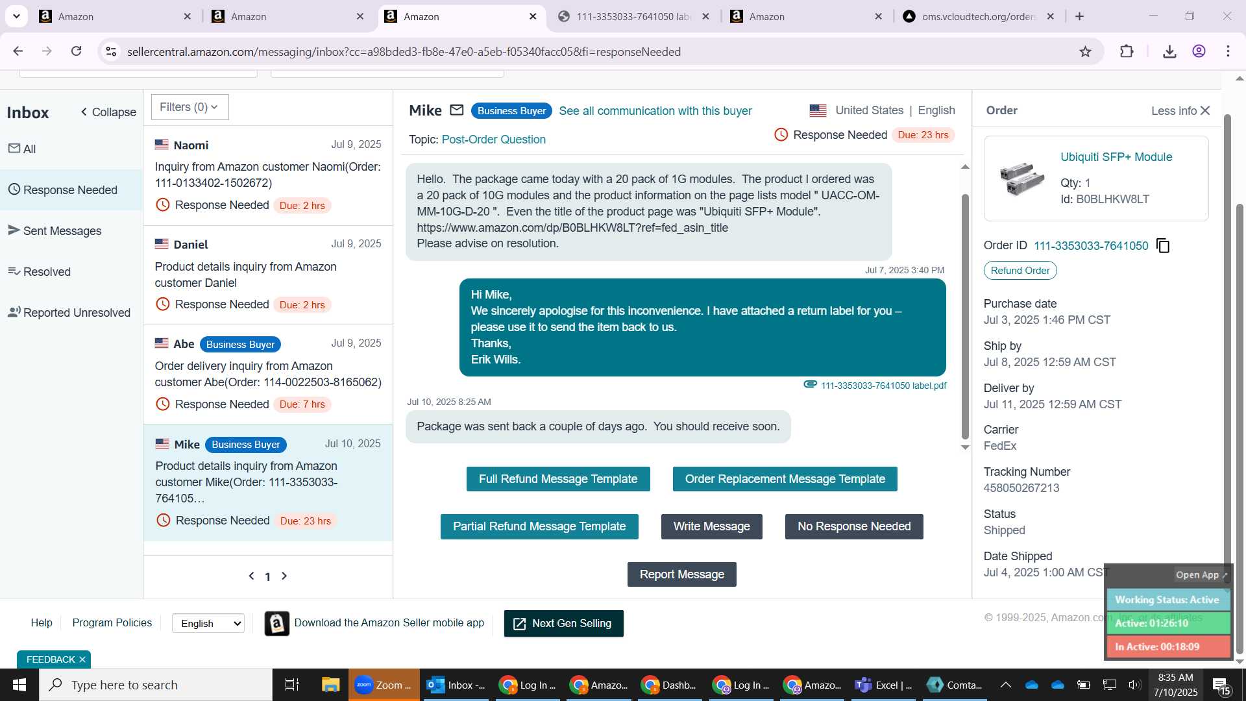Click Partial Refund Message Template button
This screenshot has height=701, width=1246.
click(539, 526)
